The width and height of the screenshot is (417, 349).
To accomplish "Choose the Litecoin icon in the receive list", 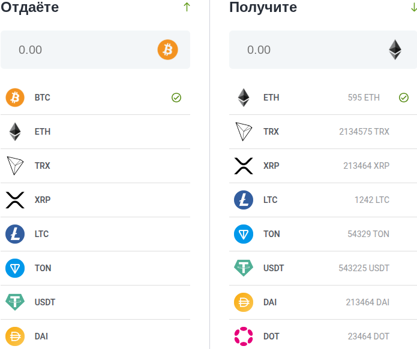I will pos(244,200).
